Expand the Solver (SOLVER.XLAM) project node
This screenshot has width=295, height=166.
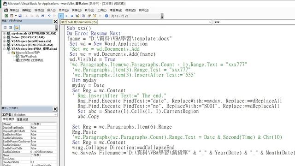tap(4, 37)
